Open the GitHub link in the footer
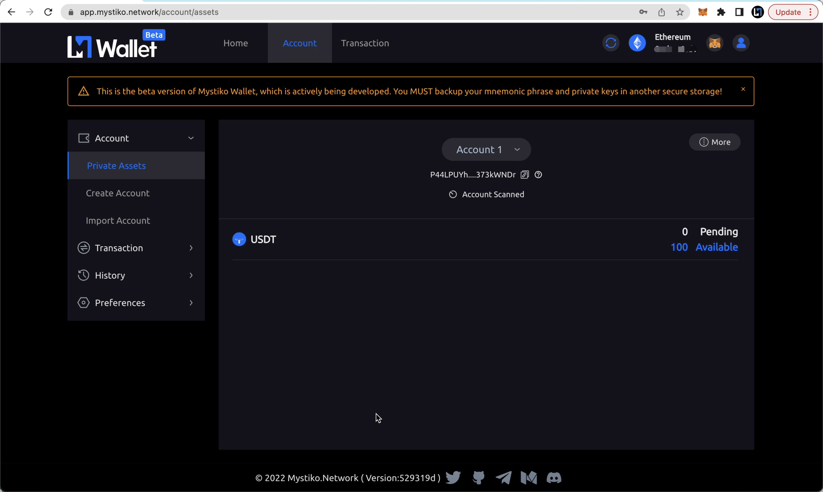Screen dimensions: 823x492 (478, 478)
